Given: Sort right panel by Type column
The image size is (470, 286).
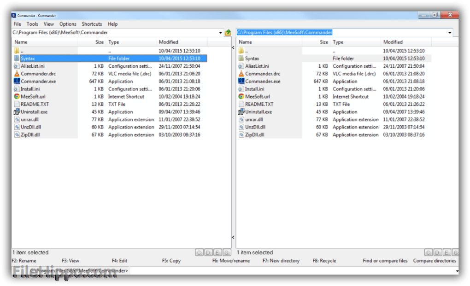Looking at the screenshot, I should [x=356, y=42].
